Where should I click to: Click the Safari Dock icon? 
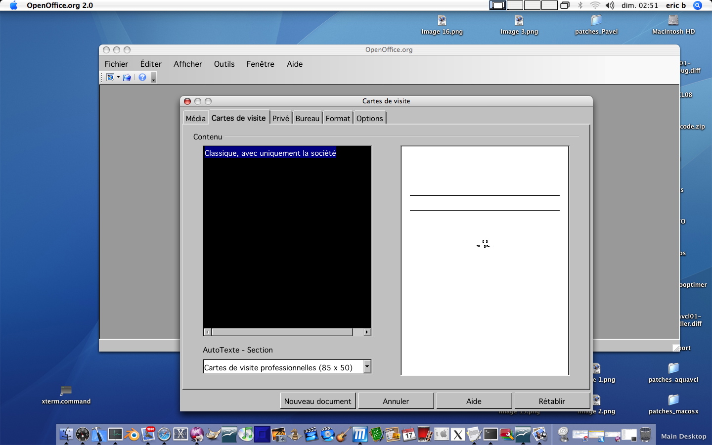coord(164,434)
